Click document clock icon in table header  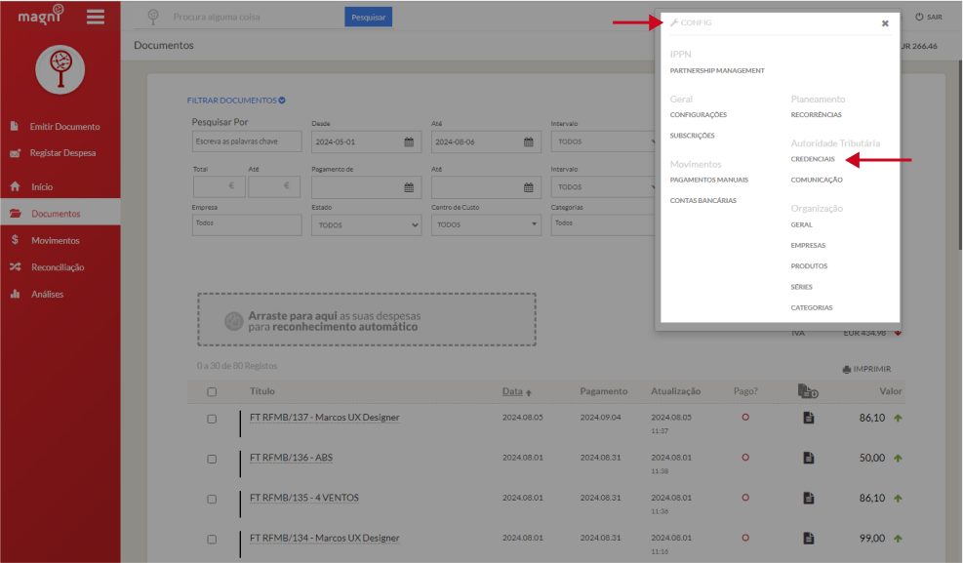click(x=808, y=390)
